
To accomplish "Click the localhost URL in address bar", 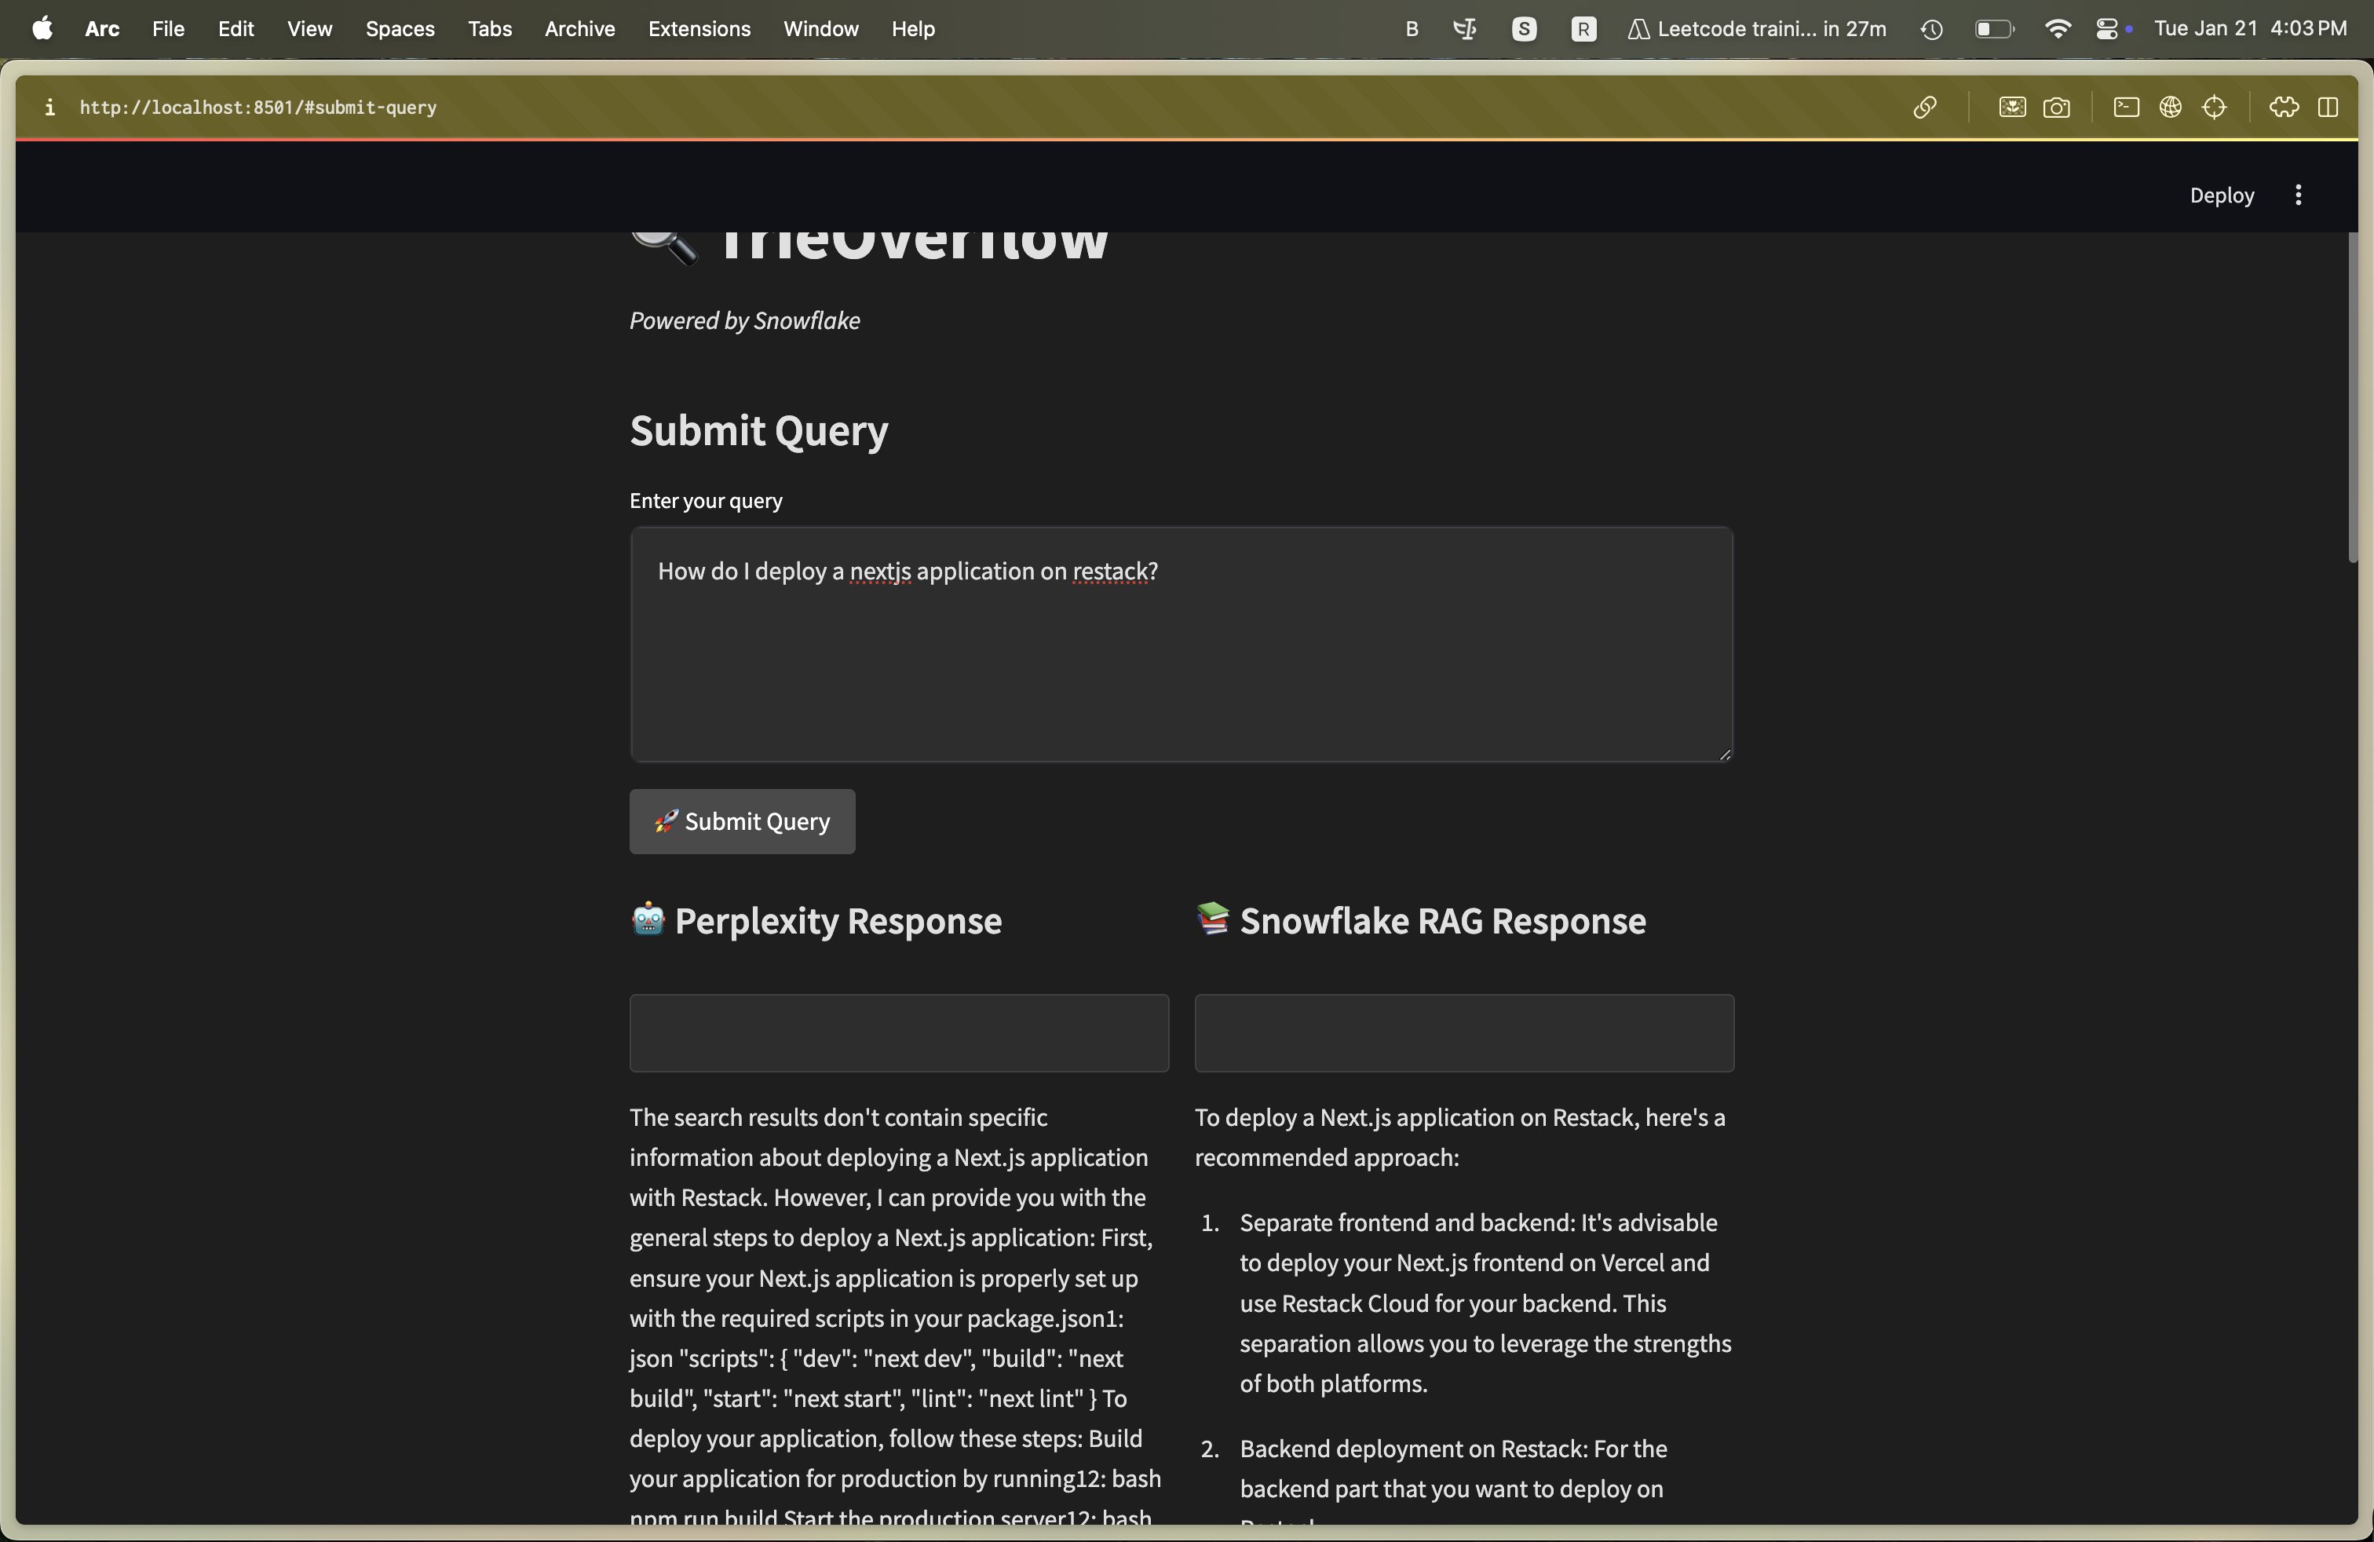I will pyautogui.click(x=258, y=108).
